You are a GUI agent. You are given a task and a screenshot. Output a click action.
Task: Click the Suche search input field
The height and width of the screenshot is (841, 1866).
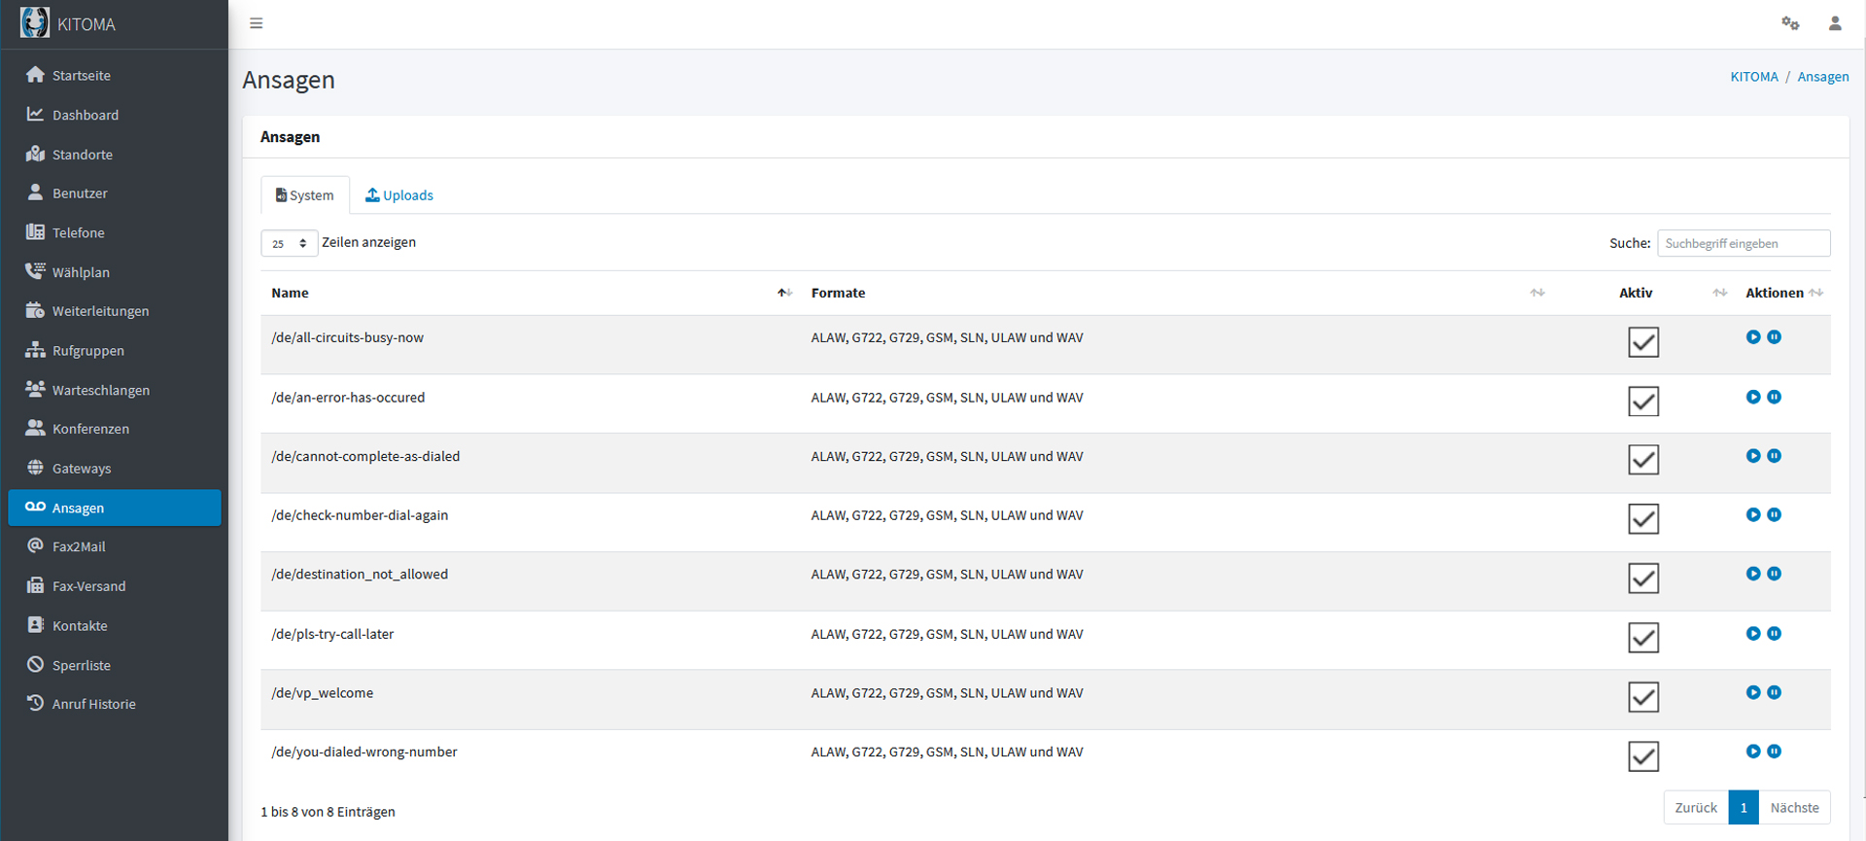(1744, 243)
